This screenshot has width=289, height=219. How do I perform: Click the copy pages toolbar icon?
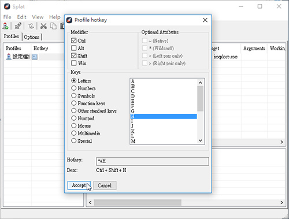point(53,26)
